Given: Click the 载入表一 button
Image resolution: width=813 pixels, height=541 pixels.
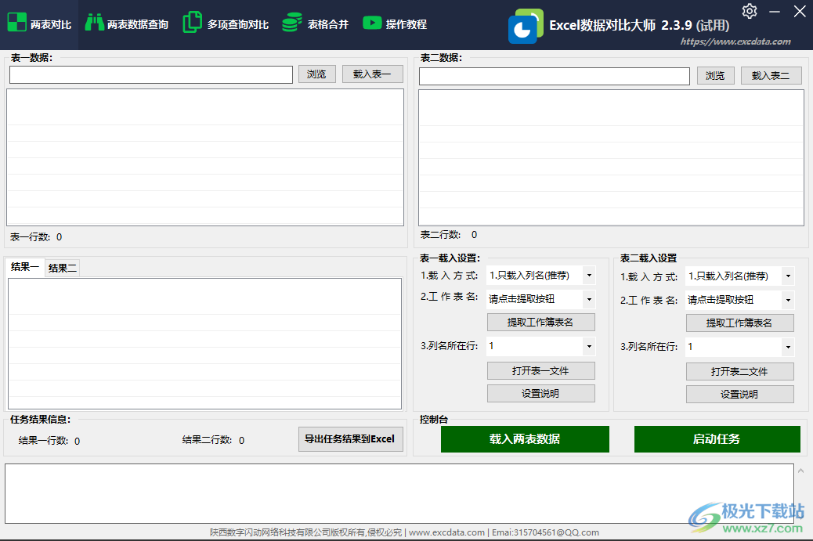Looking at the screenshot, I should 372,74.
